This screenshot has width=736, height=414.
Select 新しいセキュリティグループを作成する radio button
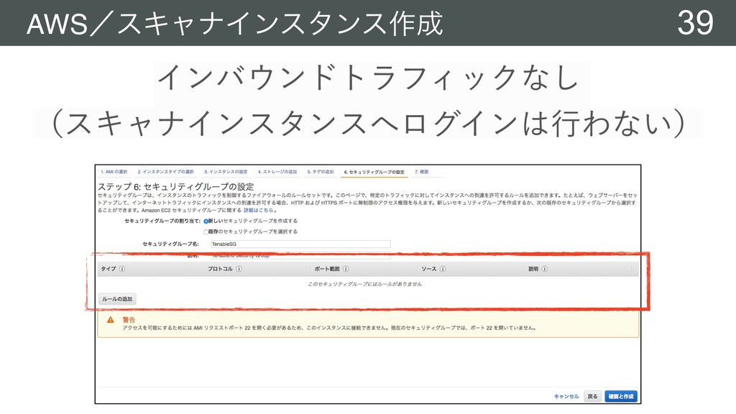206,221
